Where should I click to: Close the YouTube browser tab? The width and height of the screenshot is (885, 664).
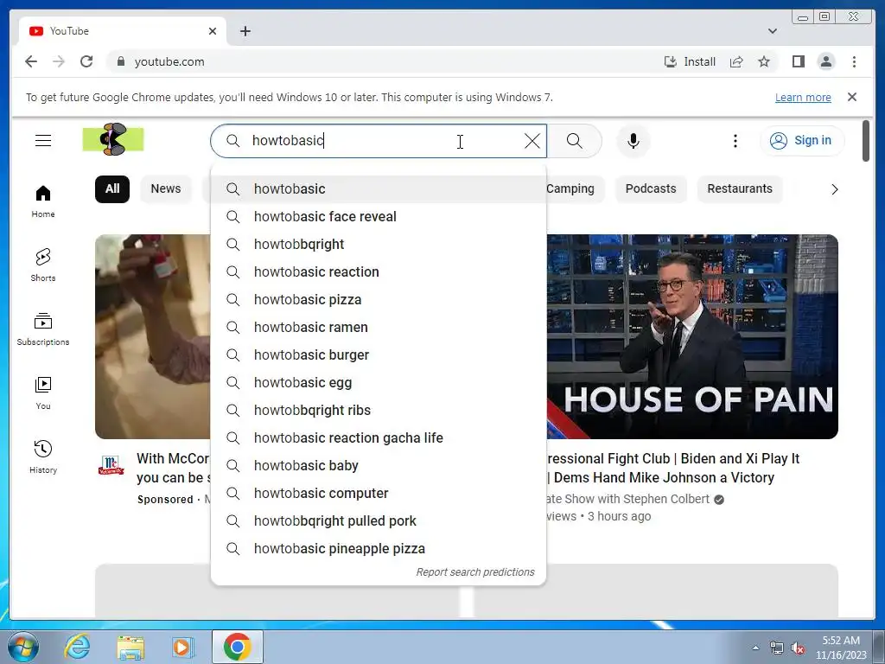[x=213, y=31]
